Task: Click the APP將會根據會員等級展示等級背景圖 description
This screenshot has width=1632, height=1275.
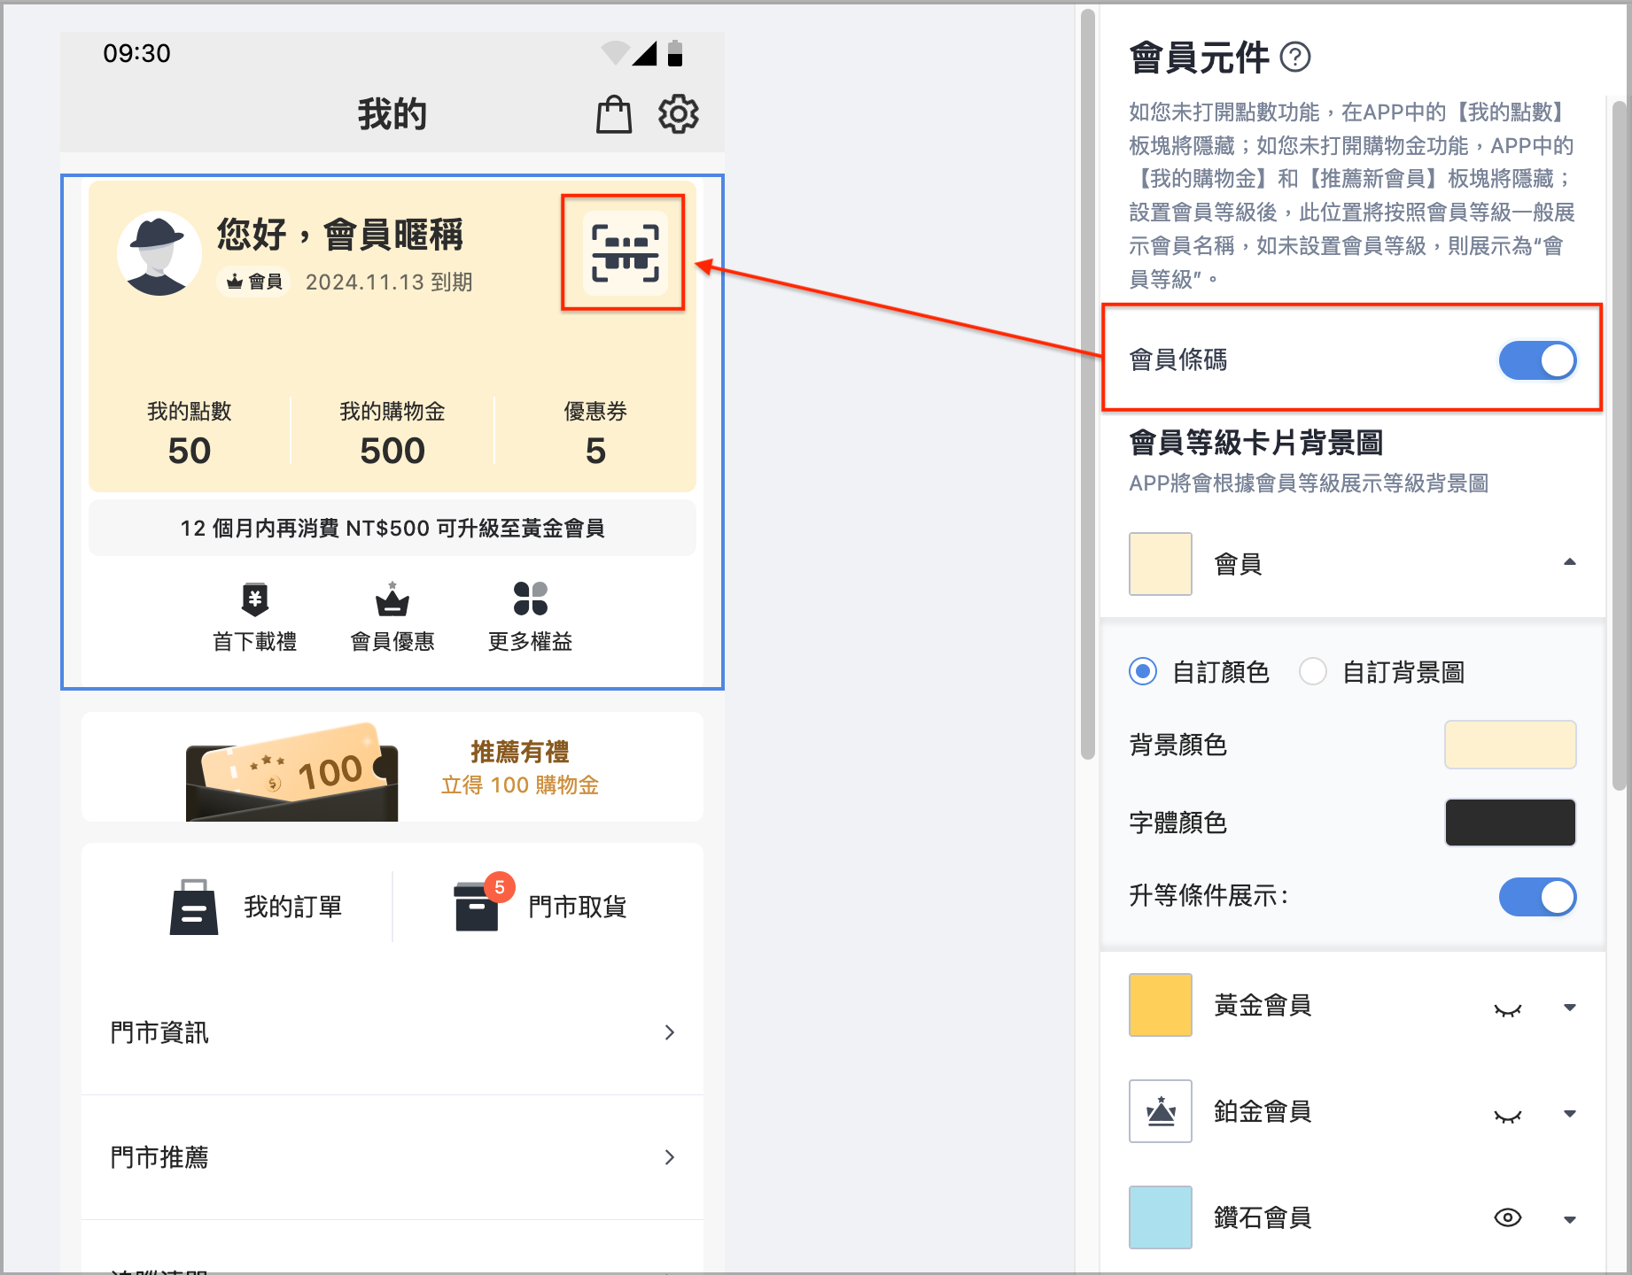Action: tap(1309, 483)
